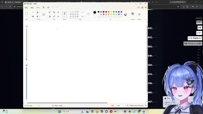203x114 pixels.
Task: Click the vertical scrollbar beside the canvas
Action: coord(147,59)
